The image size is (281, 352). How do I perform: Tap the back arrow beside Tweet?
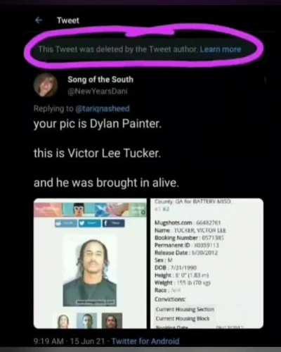click(39, 20)
